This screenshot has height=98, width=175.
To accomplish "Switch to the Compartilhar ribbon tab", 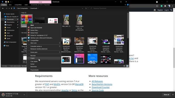I will [18, 5].
